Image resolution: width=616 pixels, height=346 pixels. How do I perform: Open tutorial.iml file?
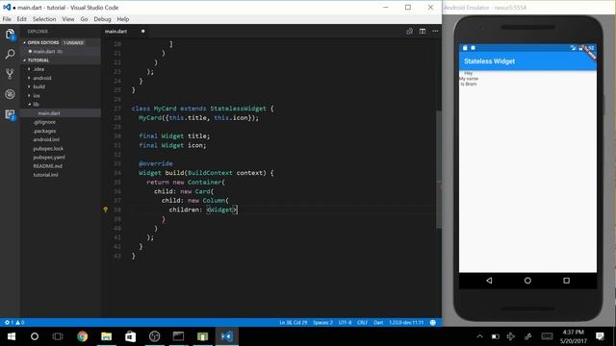[x=45, y=175]
